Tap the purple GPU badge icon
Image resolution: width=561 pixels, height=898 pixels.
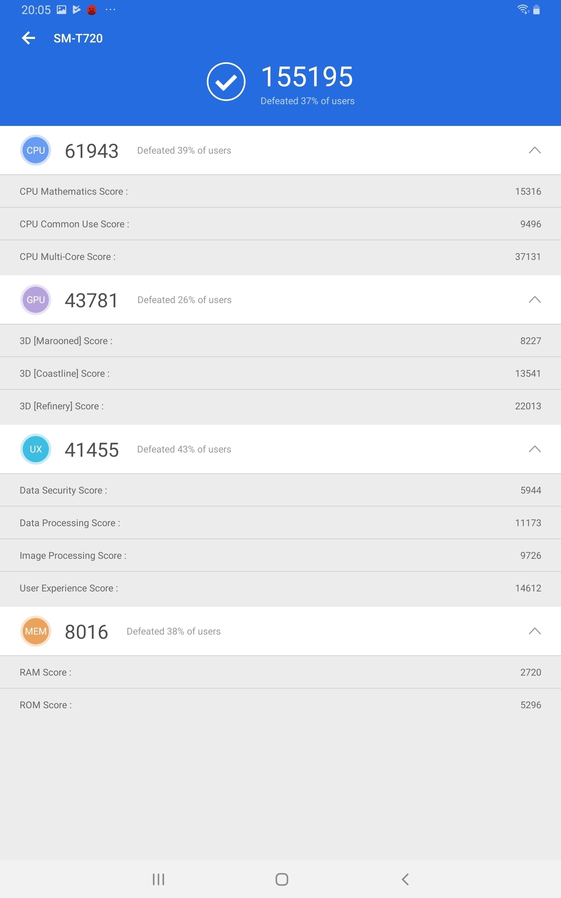[36, 300]
